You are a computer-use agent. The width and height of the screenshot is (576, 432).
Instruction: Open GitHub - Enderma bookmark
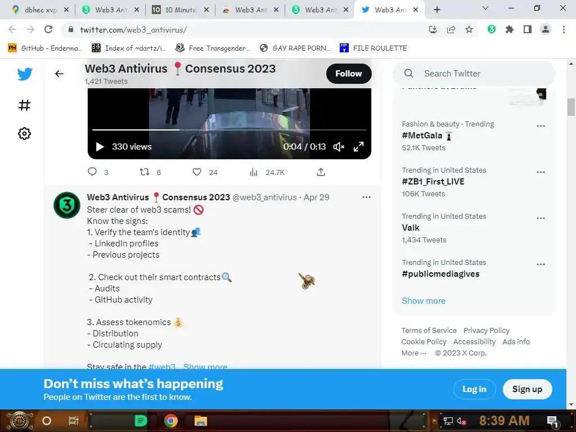click(45, 48)
